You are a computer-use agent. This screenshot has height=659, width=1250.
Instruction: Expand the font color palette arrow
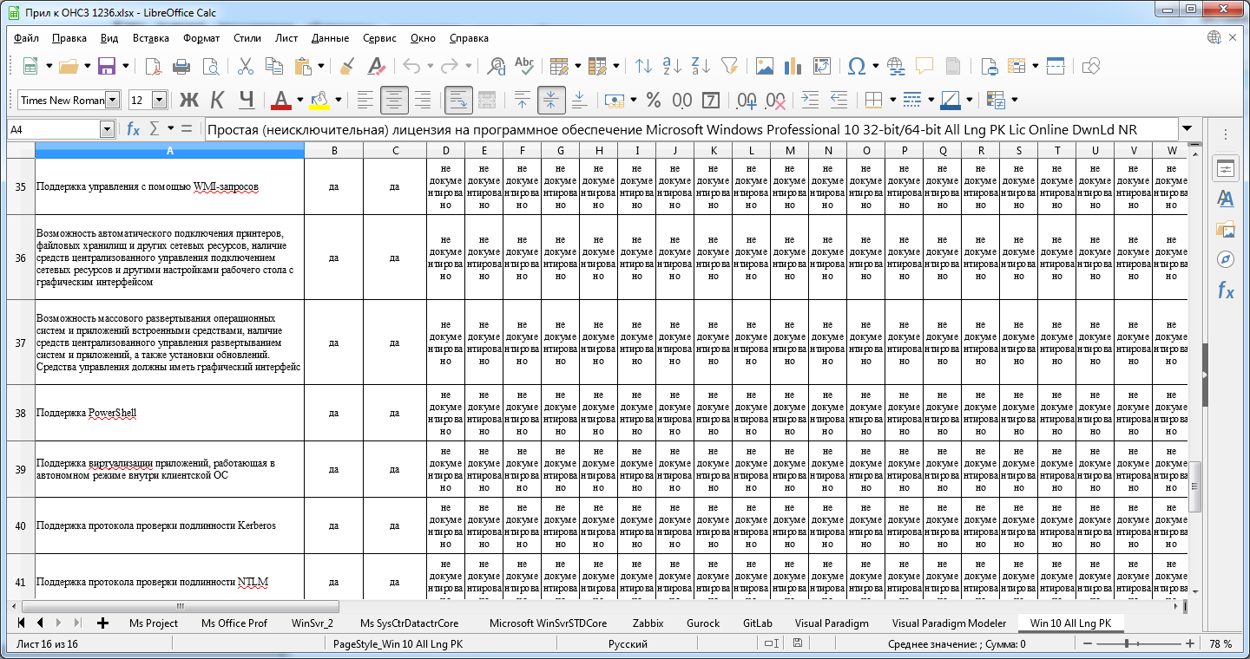pyautogui.click(x=299, y=100)
